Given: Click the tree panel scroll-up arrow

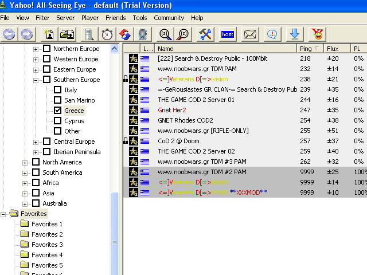Looking at the screenshot, I should click(115, 48).
